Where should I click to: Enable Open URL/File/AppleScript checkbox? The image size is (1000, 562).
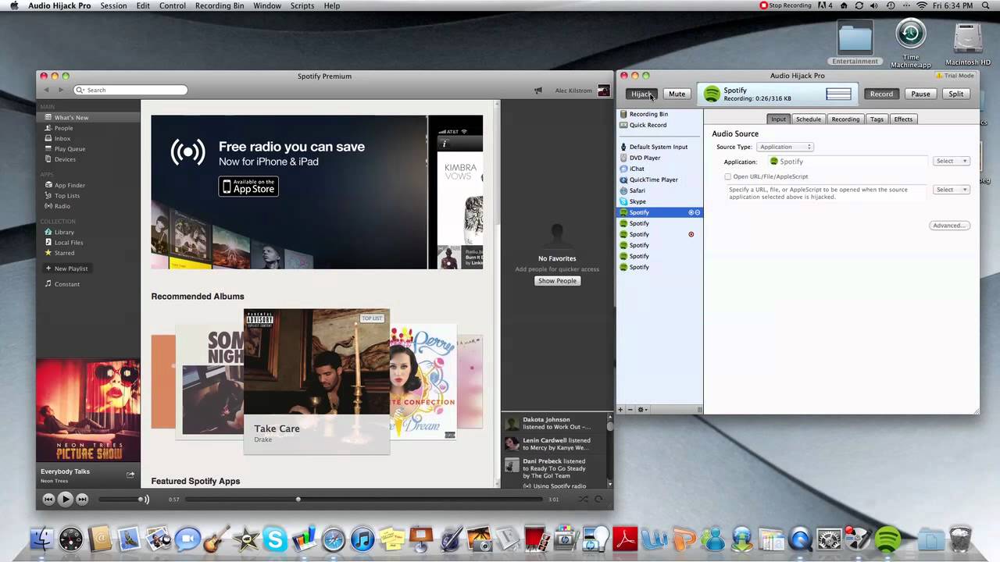[x=728, y=176]
